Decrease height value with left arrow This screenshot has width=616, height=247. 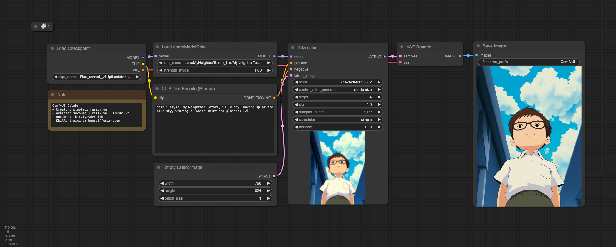(x=162, y=191)
